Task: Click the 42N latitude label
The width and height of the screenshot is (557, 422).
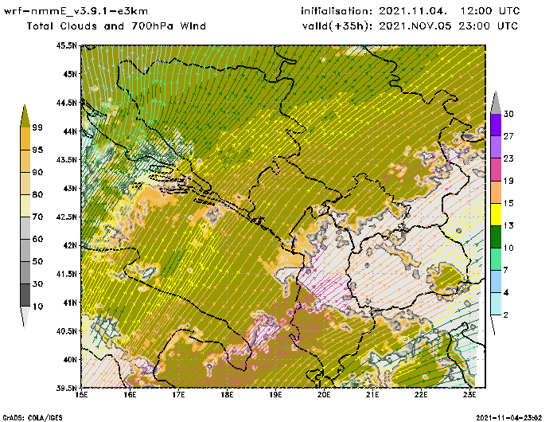Action: (70, 245)
